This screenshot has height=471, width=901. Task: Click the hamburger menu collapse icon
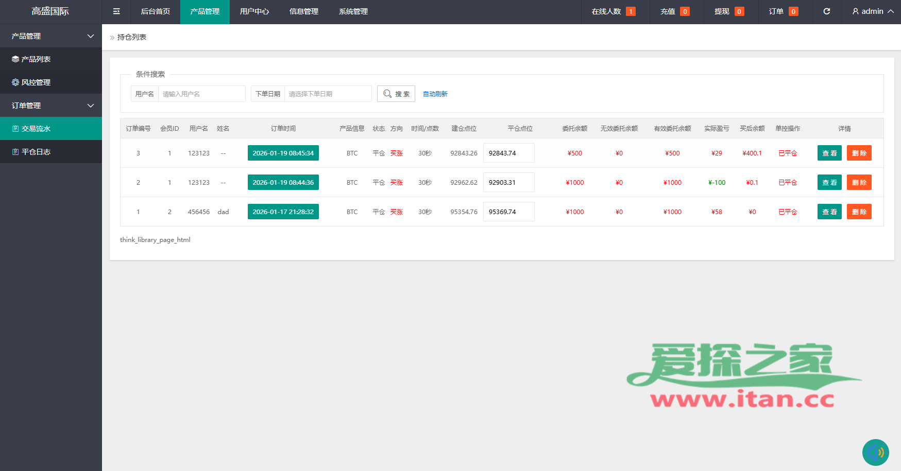pyautogui.click(x=116, y=11)
